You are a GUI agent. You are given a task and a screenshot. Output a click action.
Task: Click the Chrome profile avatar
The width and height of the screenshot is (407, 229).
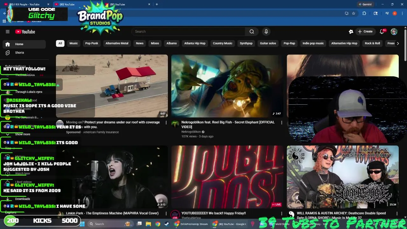395,13
